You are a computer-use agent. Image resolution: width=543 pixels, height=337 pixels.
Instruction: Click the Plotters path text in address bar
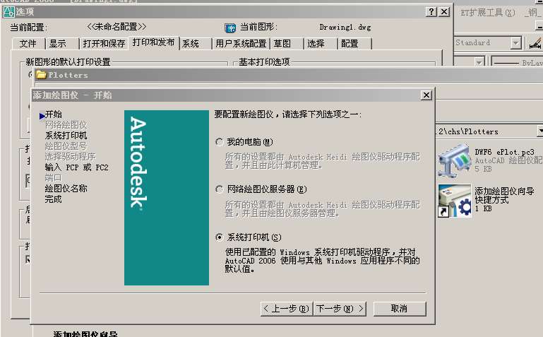pos(469,131)
